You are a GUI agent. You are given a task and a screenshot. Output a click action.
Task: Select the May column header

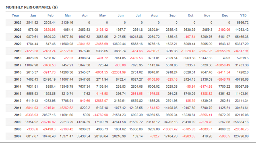click(x=102, y=16)
